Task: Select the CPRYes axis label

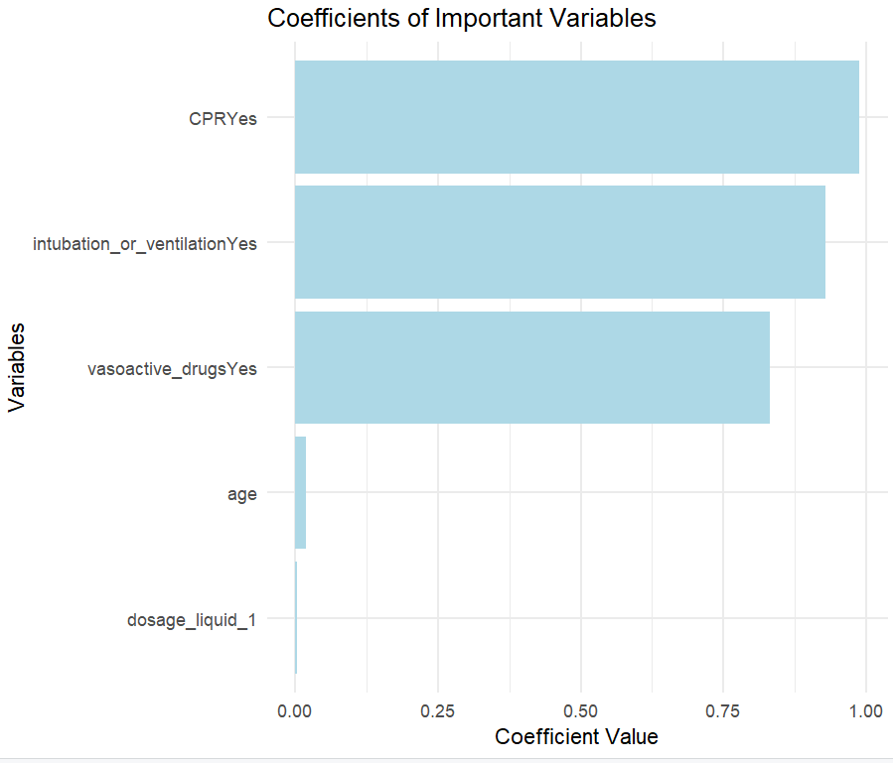Action: click(223, 119)
